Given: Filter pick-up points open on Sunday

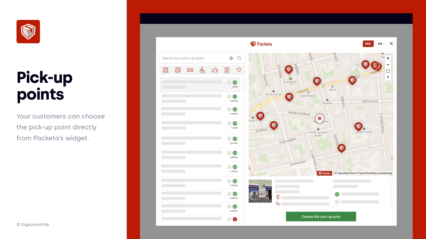Looking at the screenshot, I should pos(178,70).
